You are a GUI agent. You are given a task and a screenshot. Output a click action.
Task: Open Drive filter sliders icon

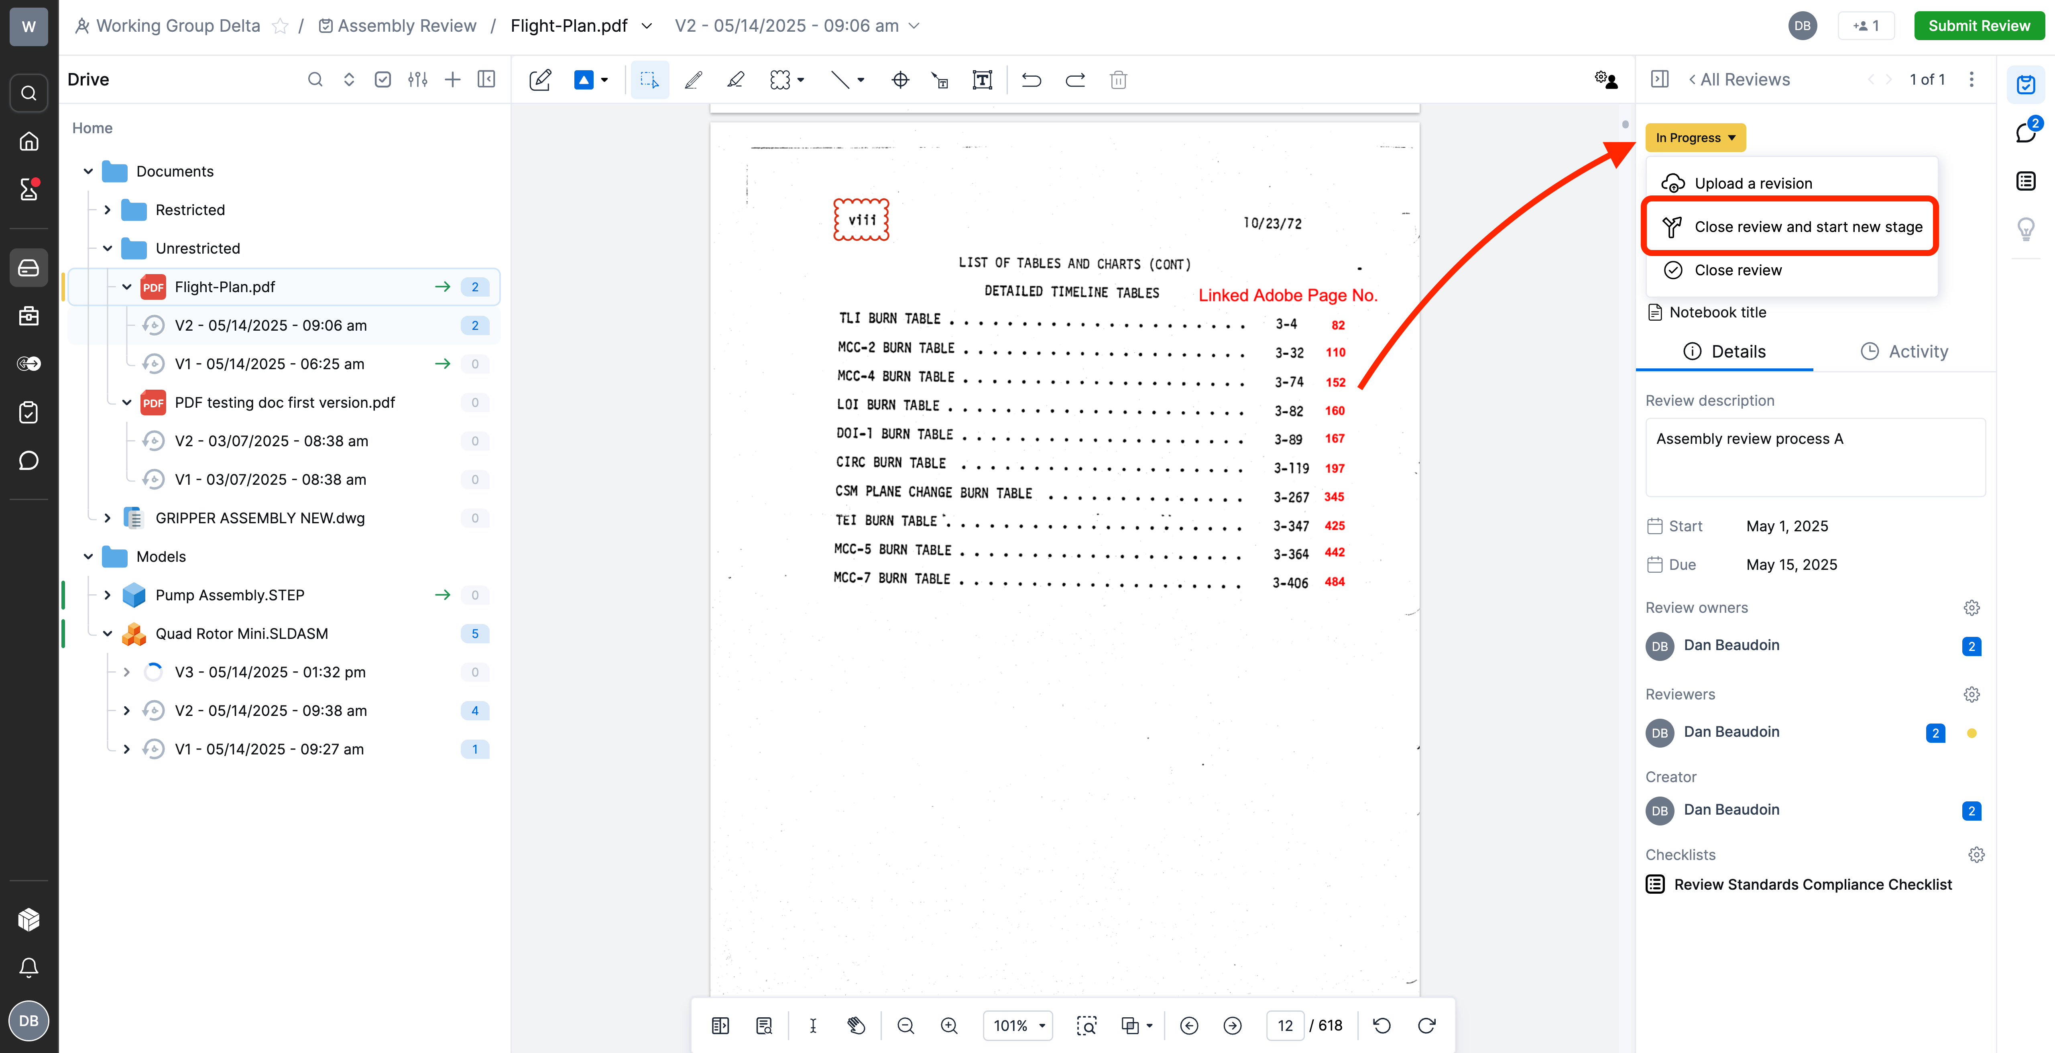(418, 79)
